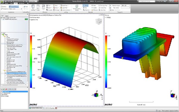
Task: Click the Cascade windows icon
Action: pyautogui.click(x=47, y=10)
